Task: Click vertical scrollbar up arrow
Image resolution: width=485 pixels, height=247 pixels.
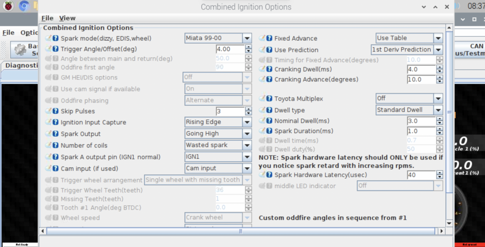Action: point(449,28)
